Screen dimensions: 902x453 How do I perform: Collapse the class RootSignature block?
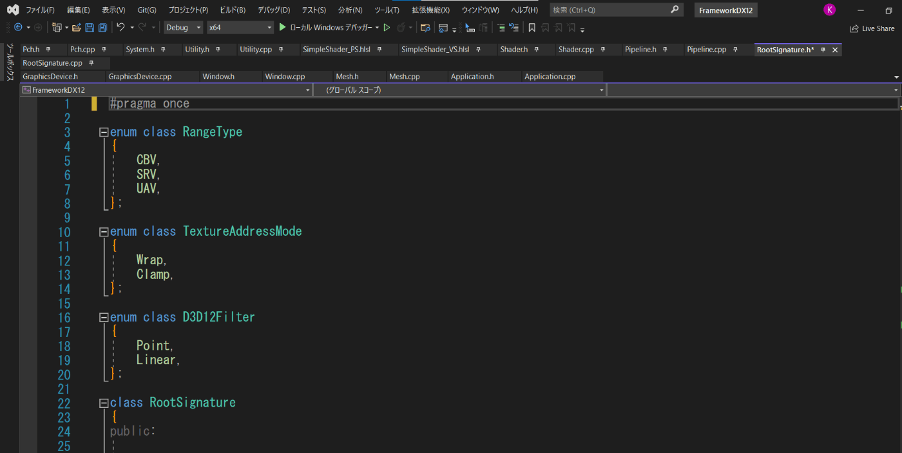pyautogui.click(x=104, y=403)
